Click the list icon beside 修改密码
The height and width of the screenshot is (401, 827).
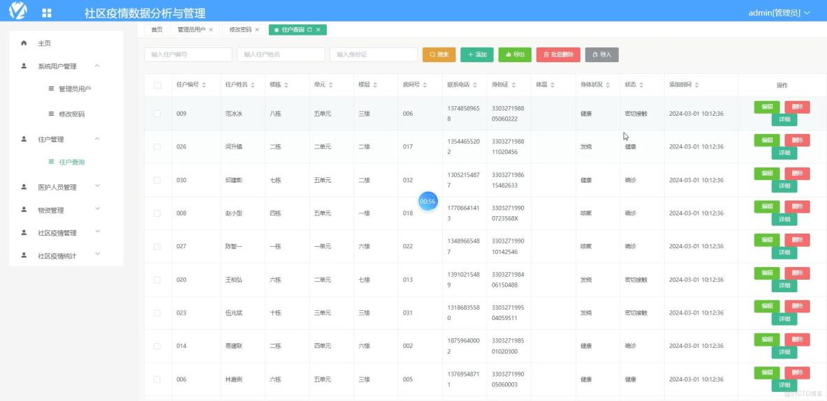click(x=51, y=114)
